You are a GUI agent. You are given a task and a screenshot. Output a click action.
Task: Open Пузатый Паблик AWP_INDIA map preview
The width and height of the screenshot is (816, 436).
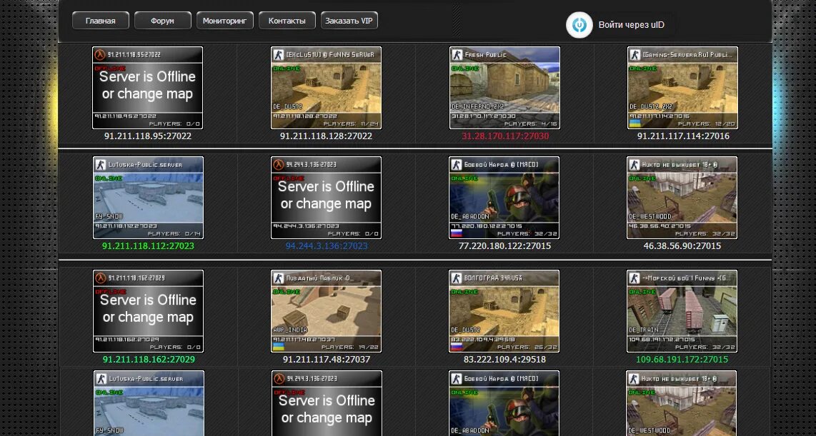pos(327,310)
